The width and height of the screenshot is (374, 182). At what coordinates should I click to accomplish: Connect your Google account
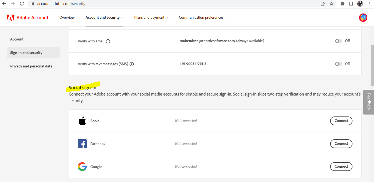tap(341, 166)
